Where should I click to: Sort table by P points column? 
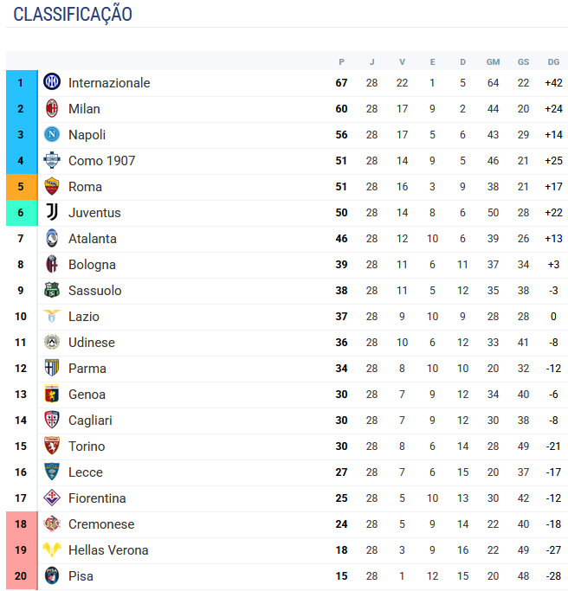pos(341,61)
